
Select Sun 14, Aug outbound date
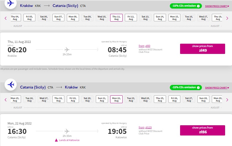pyautogui.click(x=160, y=18)
